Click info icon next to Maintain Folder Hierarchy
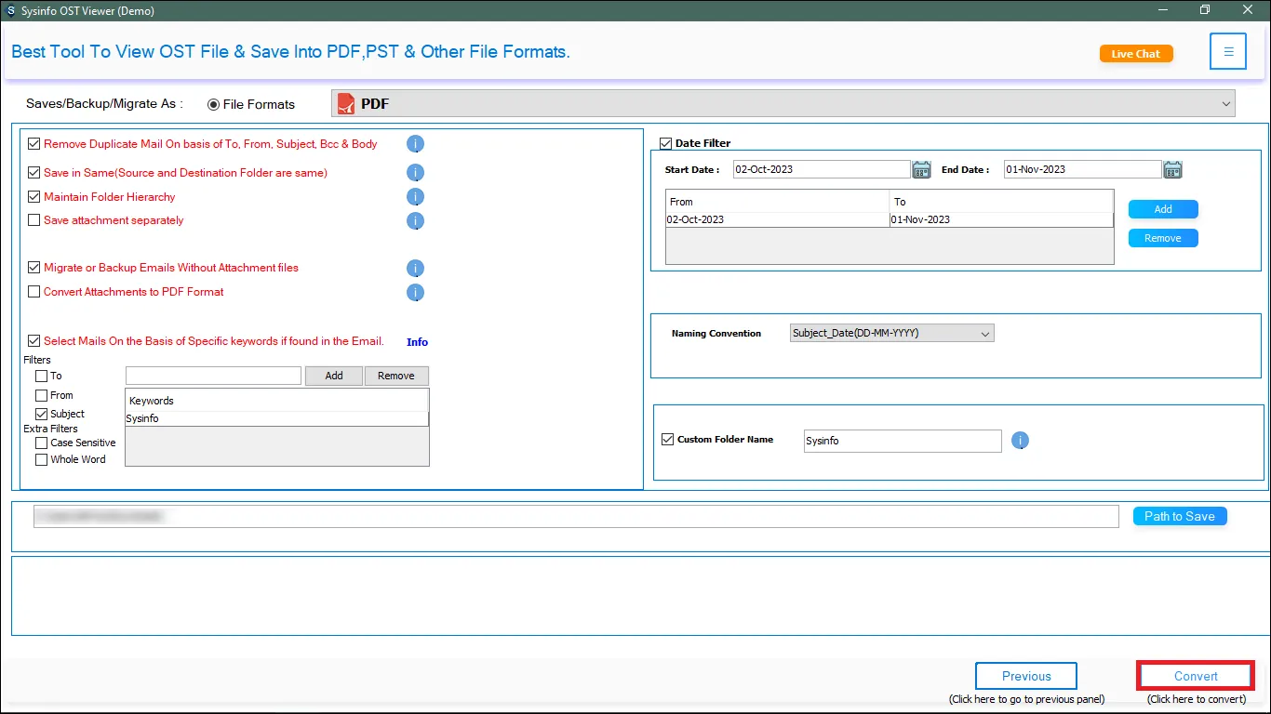 coord(416,197)
